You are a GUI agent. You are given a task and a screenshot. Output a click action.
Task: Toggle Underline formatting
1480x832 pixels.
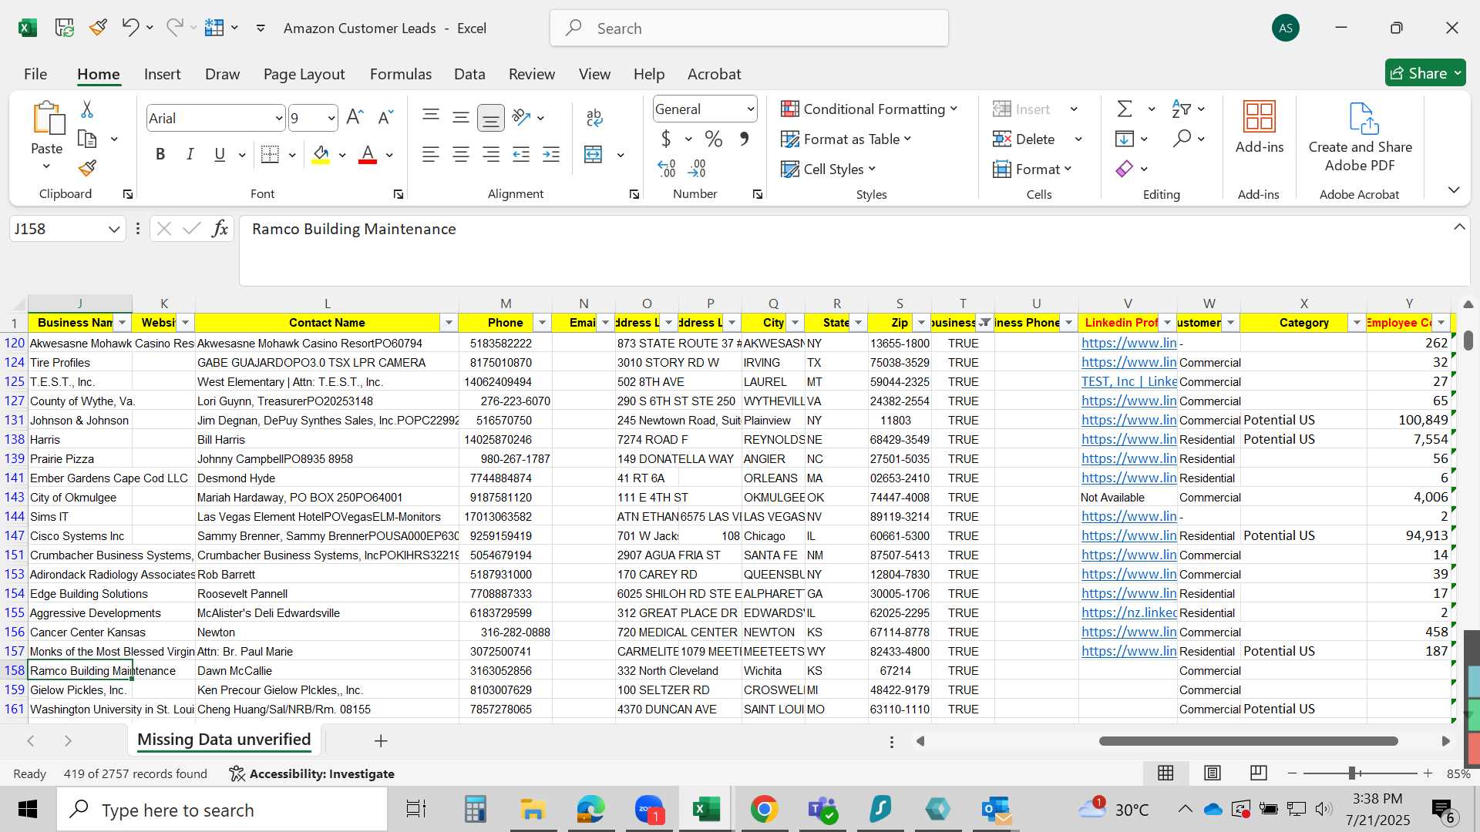[220, 154]
